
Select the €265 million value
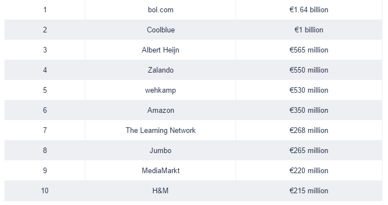[309, 150]
